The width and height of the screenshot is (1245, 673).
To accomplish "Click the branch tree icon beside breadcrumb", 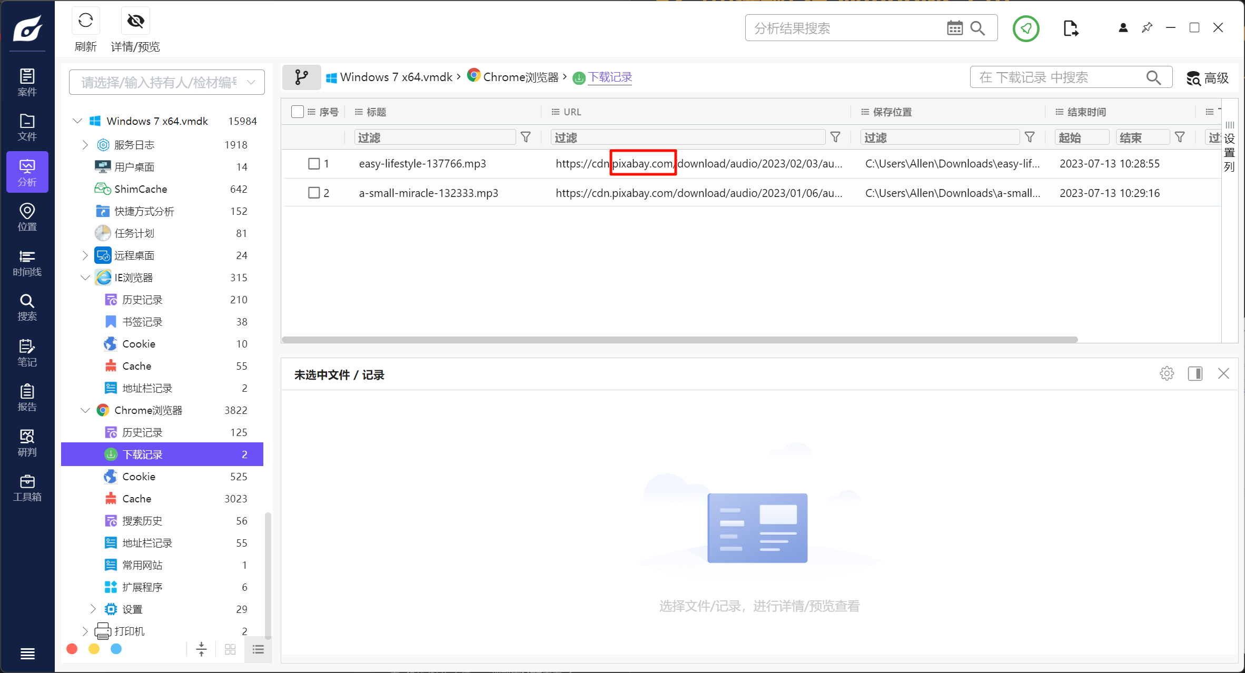I will (x=301, y=77).
